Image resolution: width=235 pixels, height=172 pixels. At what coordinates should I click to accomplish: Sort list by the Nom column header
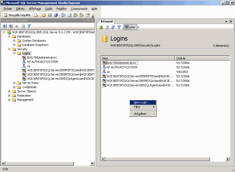(138, 58)
